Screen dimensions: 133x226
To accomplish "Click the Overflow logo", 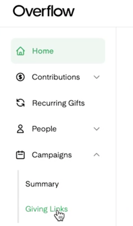I will click(44, 11).
